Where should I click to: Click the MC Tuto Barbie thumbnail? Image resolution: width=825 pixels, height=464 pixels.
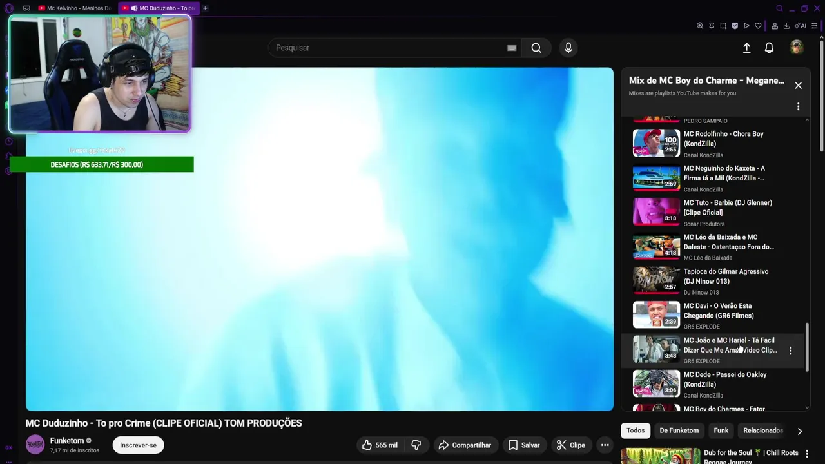(656, 211)
